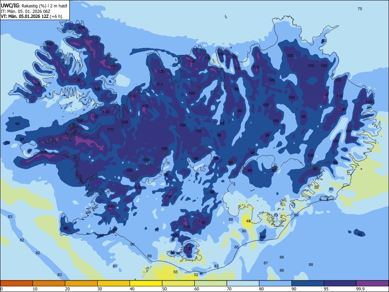Click the medium blue 90–95 legend segment

click(x=308, y=283)
